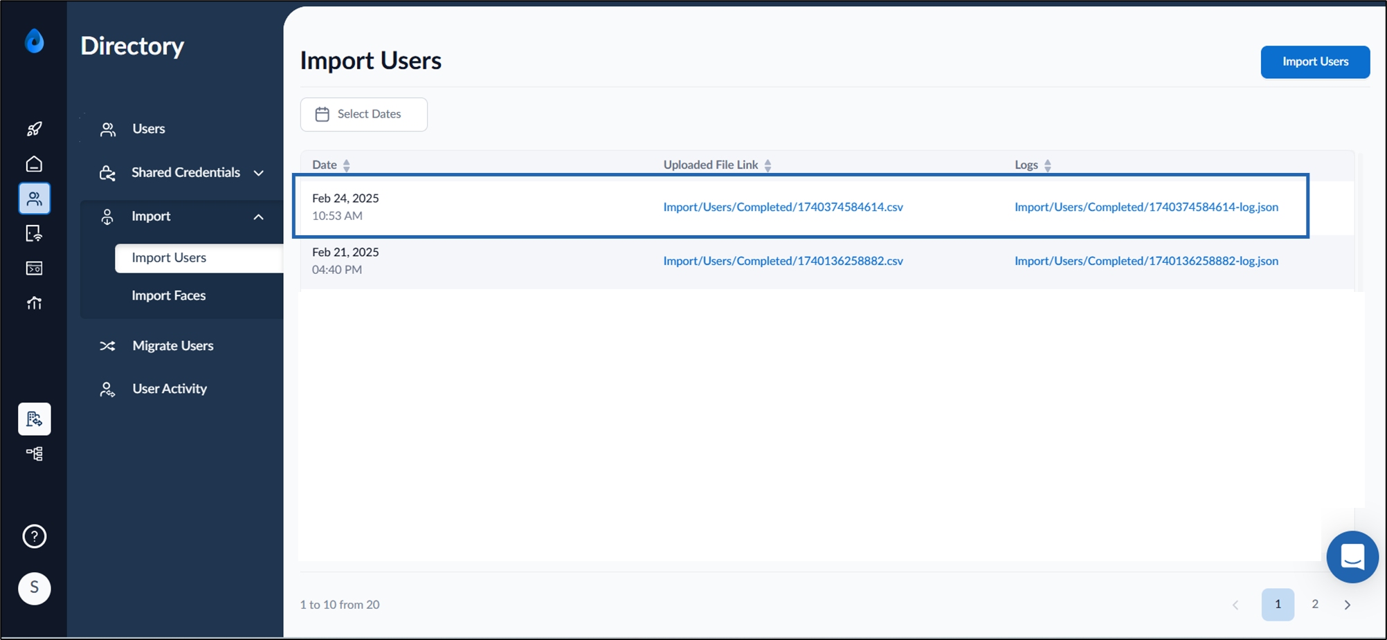1387x640 pixels.
Task: Sort by the Logs column arrows
Action: 1048,165
